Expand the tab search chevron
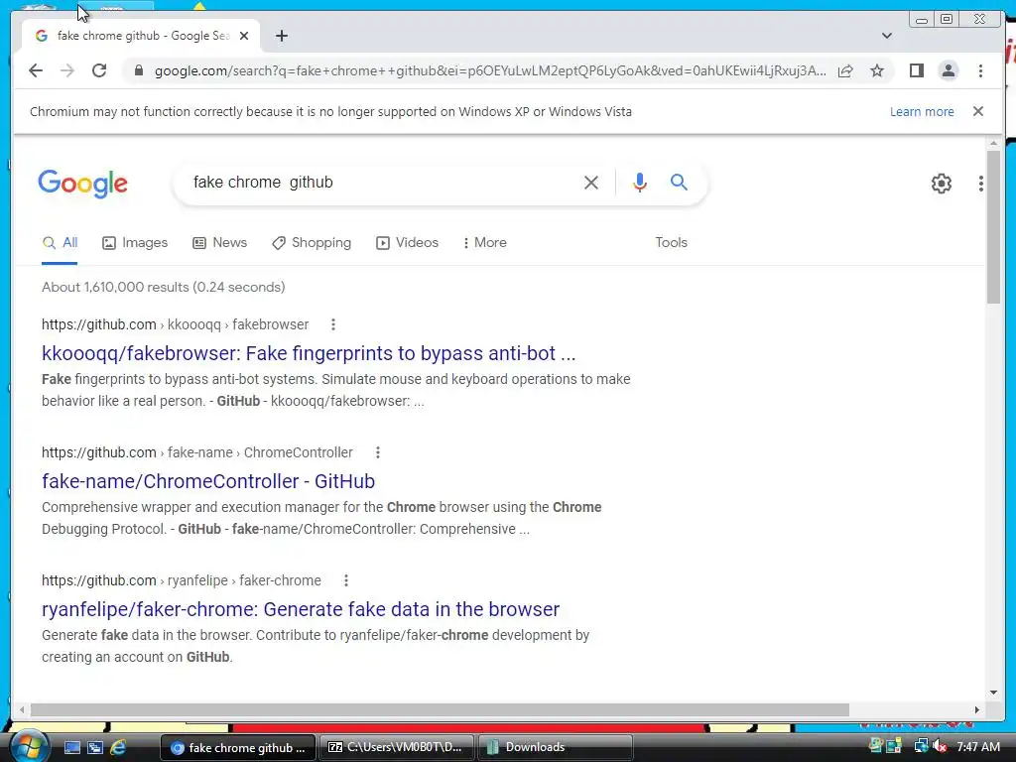The width and height of the screenshot is (1016, 762). [x=887, y=36]
